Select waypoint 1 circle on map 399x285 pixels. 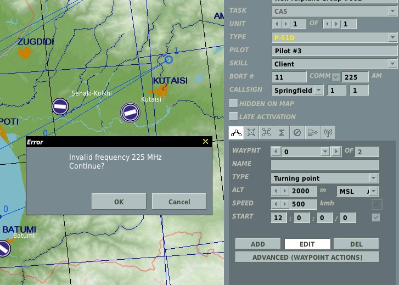pos(168,60)
